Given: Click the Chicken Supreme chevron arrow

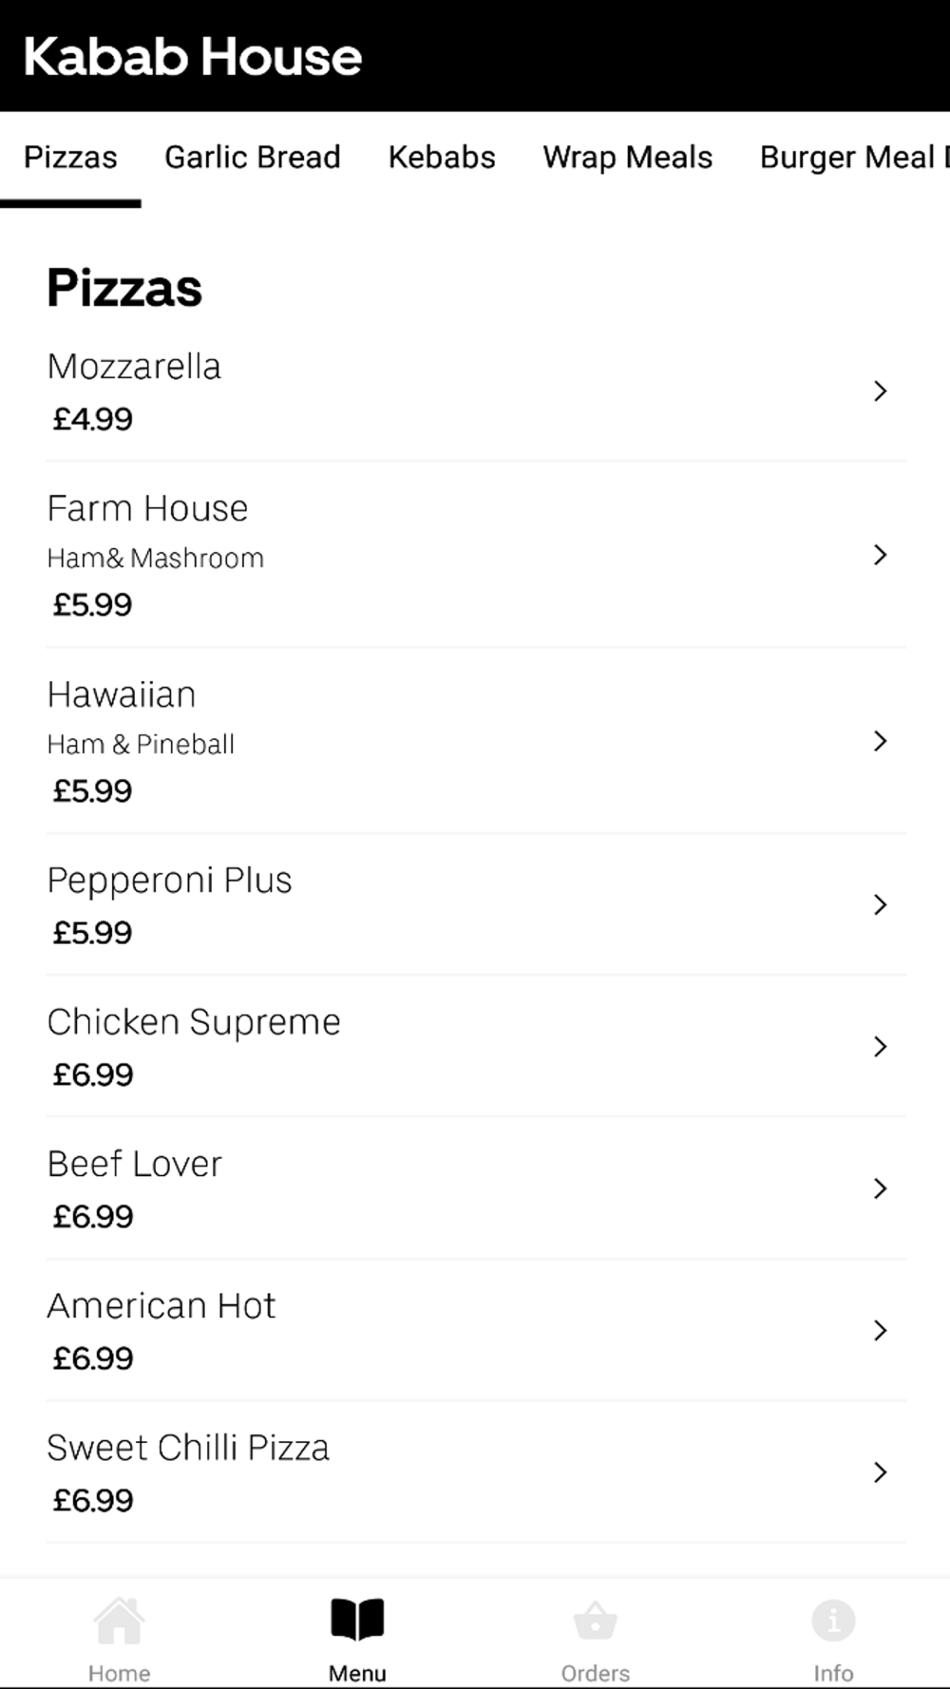Looking at the screenshot, I should (x=880, y=1047).
